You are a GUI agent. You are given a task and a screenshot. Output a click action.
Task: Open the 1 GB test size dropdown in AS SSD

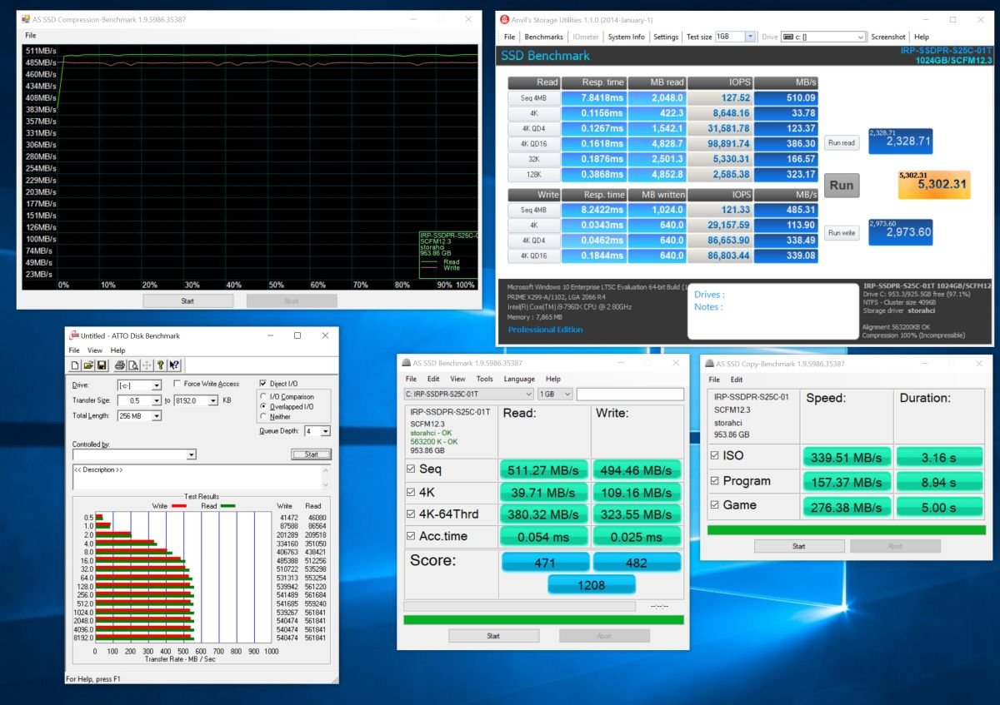click(x=556, y=394)
